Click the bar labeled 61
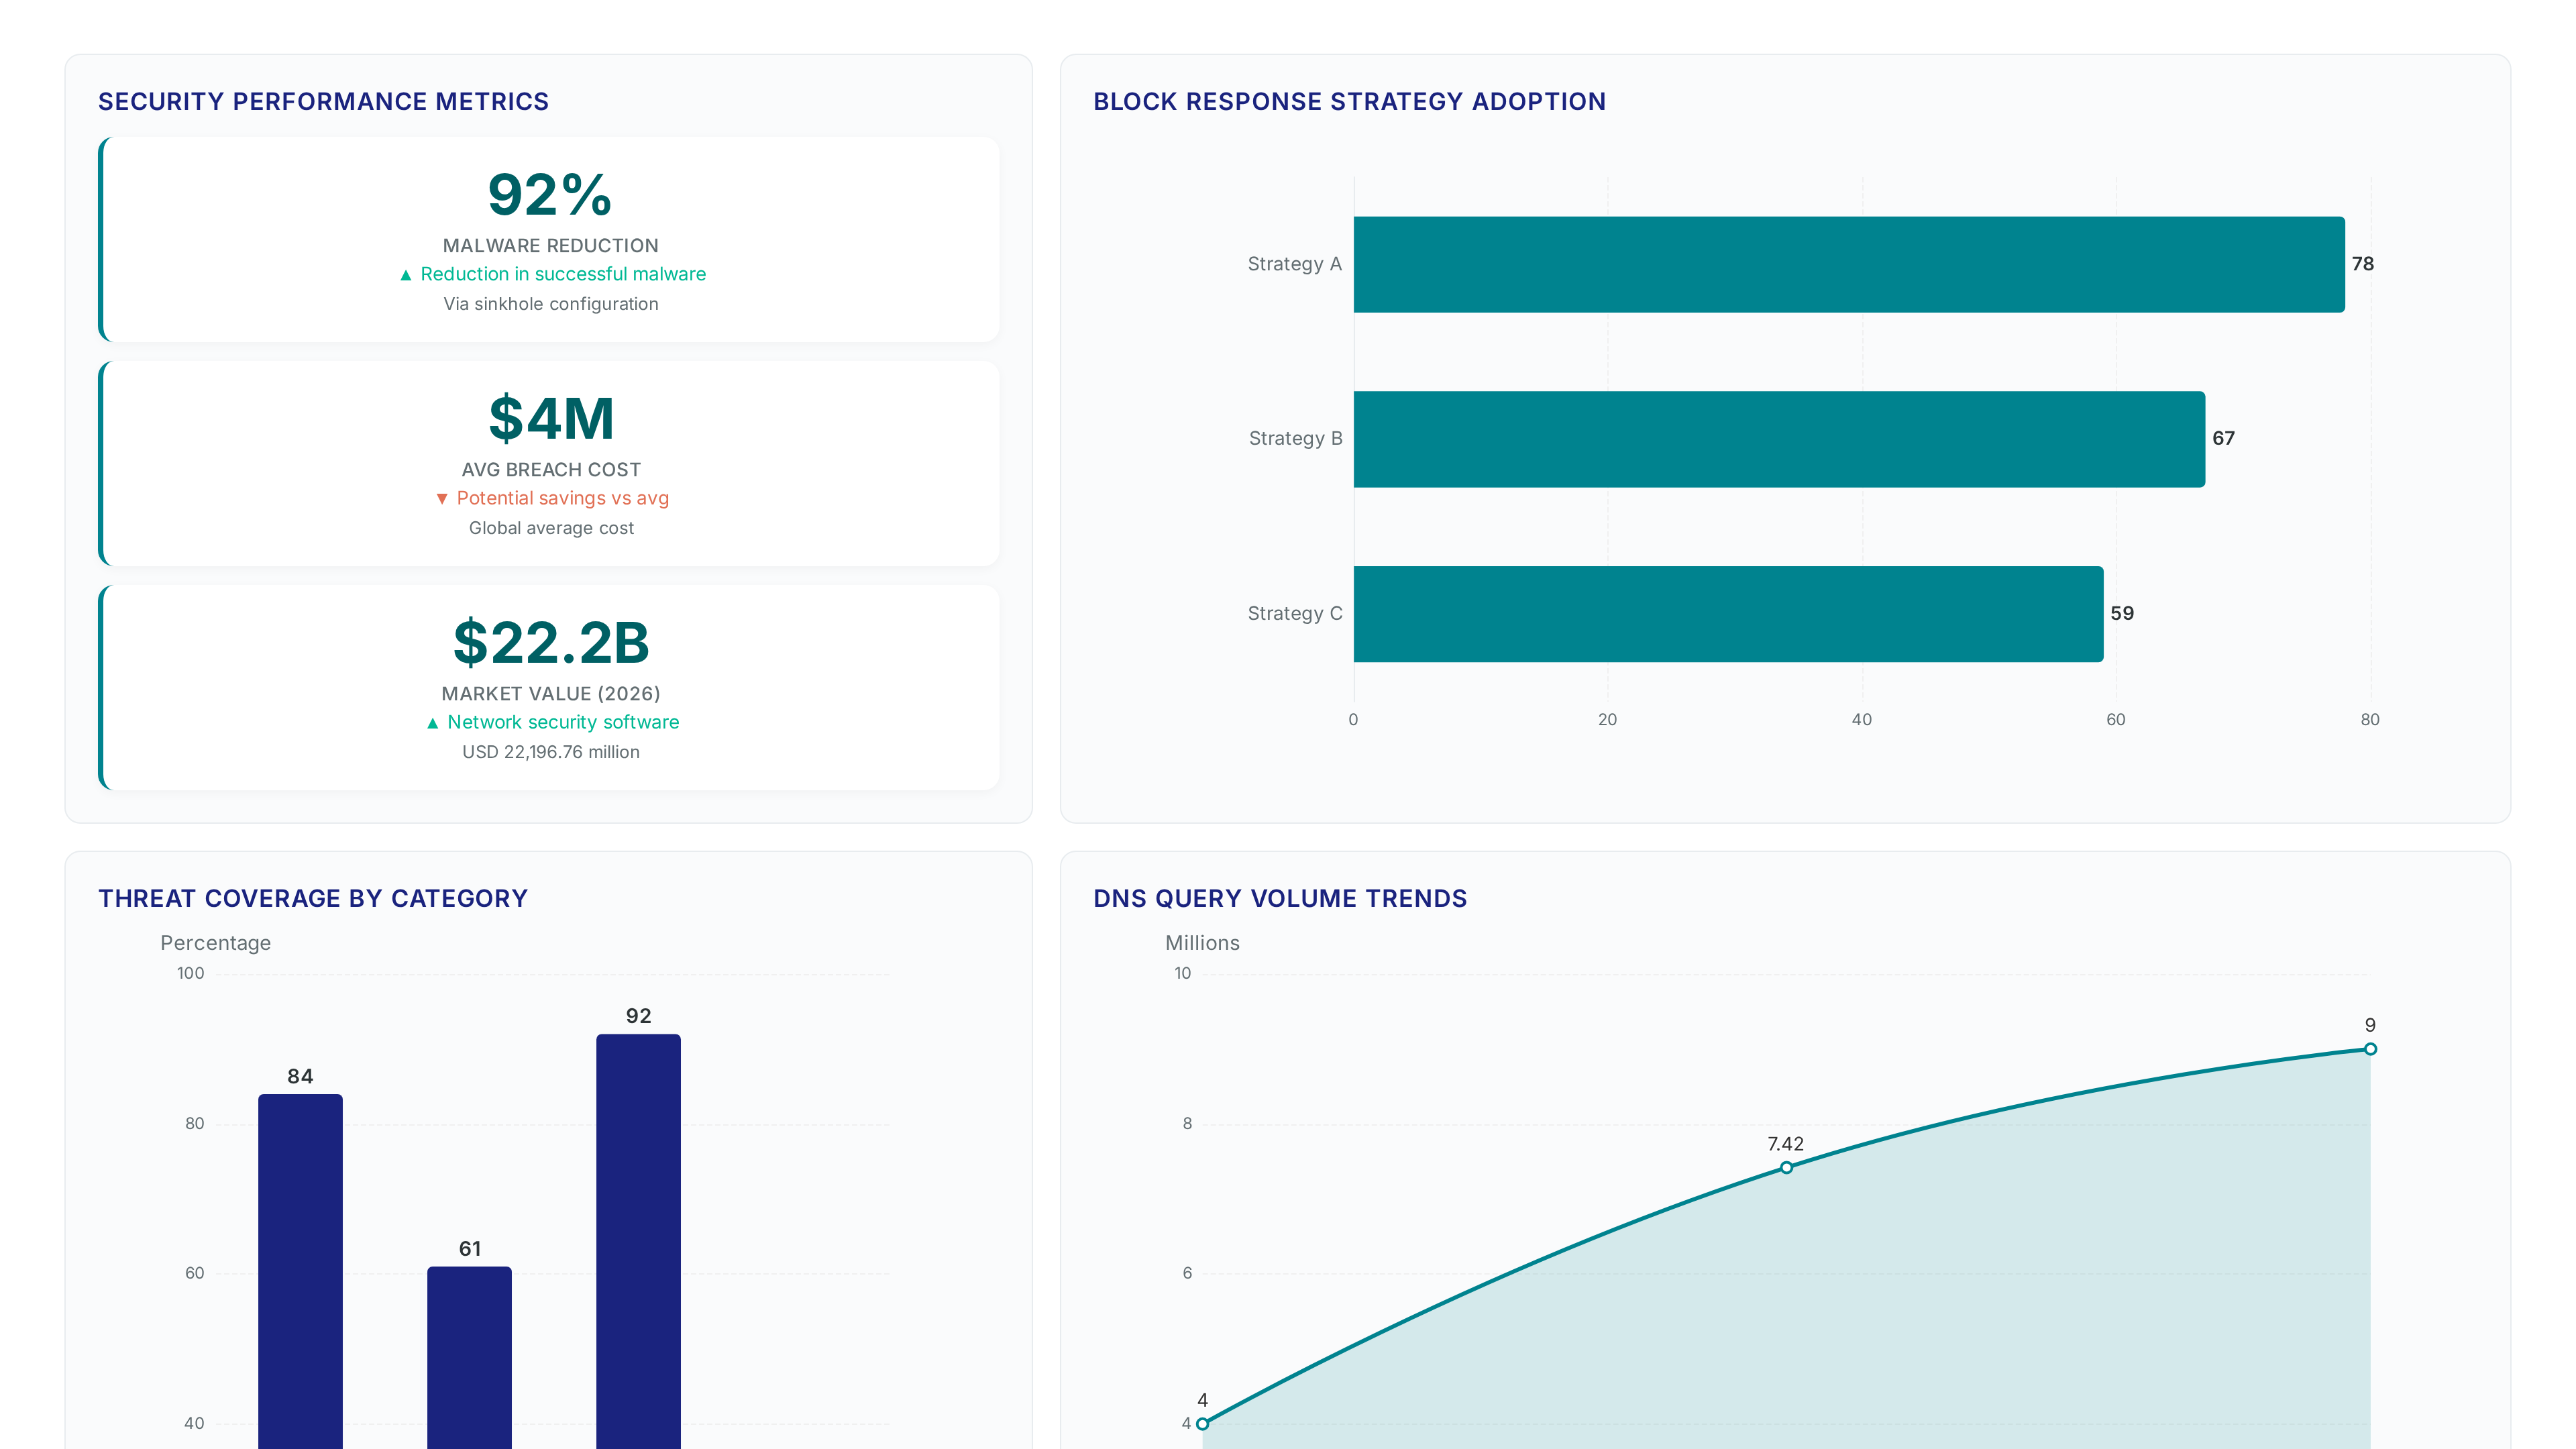This screenshot has height=1449, width=2576. pos(469,1357)
